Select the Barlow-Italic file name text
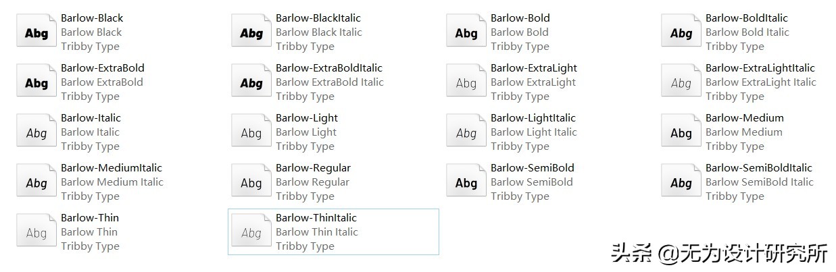The width and height of the screenshot is (836, 272). (91, 118)
